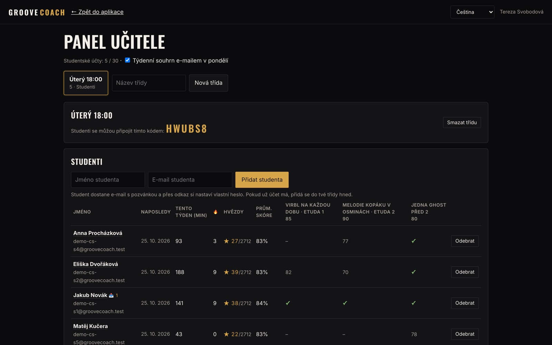Toggle the weekly e-mail summary checkbox

pos(127,60)
